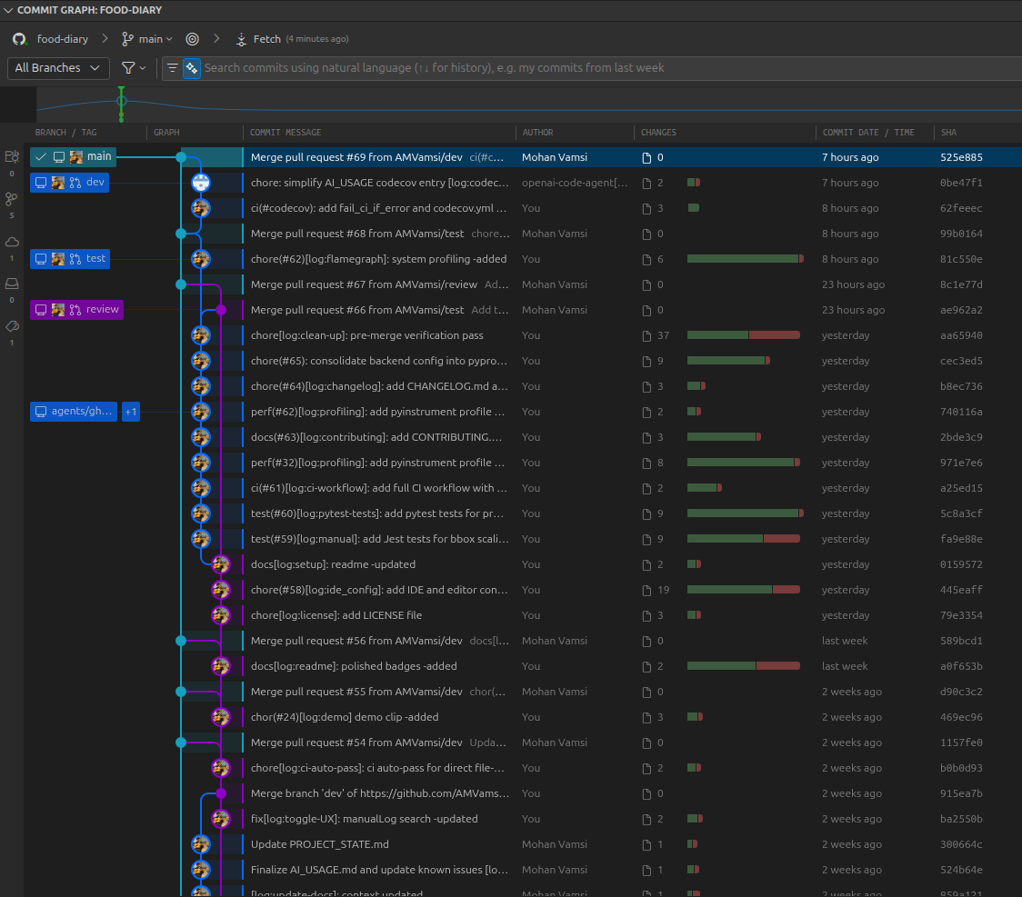This screenshot has height=897, width=1022.
Task: Click the GitHub repository icon beside food-diary
Action: pos(19,39)
